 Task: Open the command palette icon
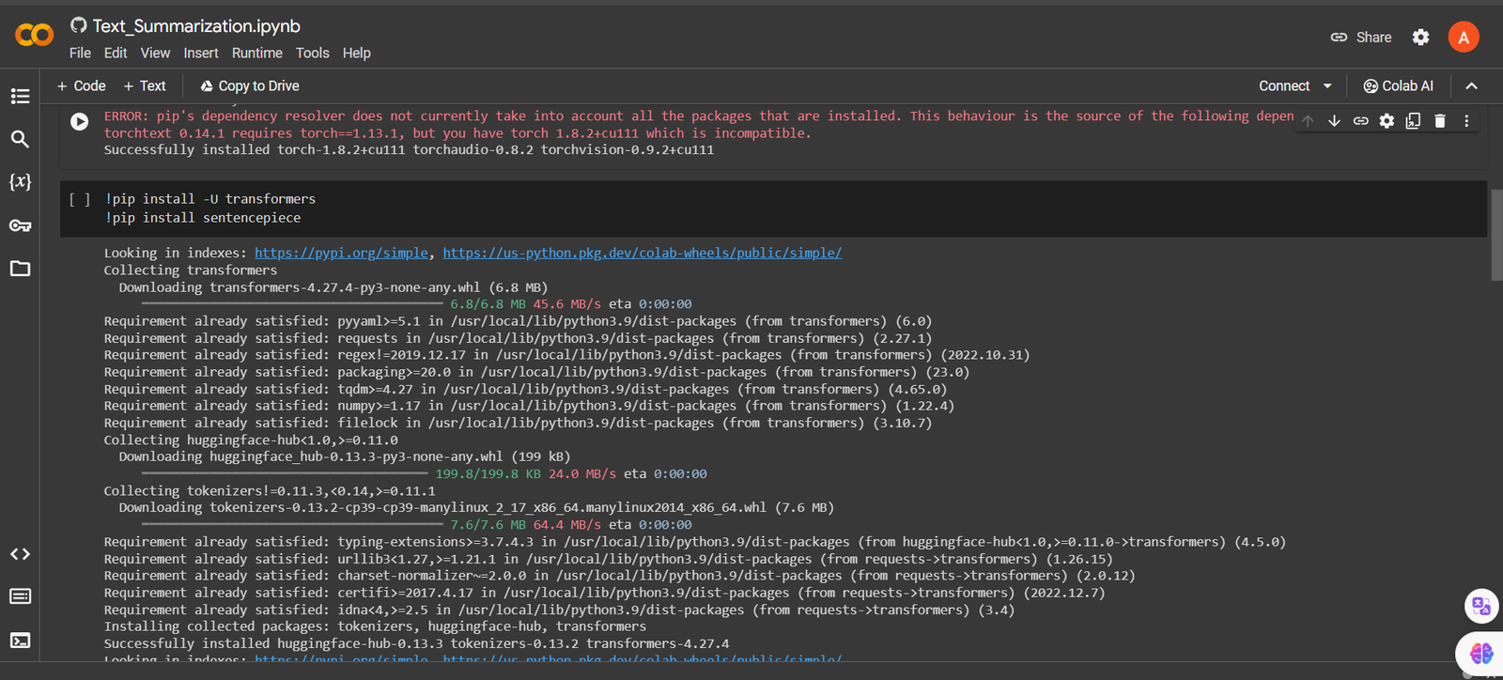(x=20, y=596)
